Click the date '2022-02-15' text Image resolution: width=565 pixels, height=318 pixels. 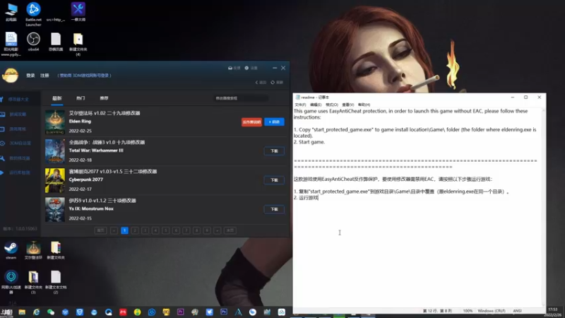coord(80,218)
